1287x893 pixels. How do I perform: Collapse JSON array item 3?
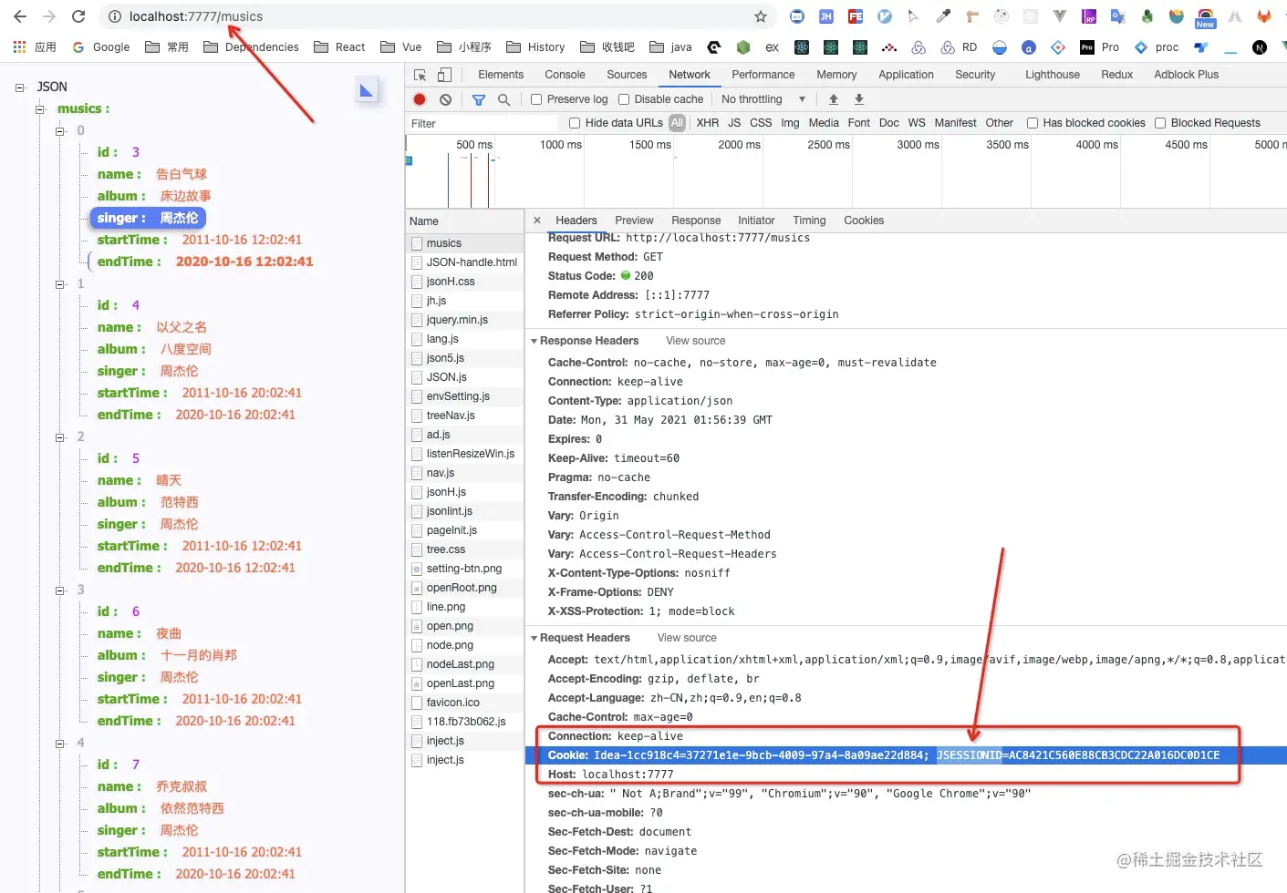pyautogui.click(x=60, y=590)
